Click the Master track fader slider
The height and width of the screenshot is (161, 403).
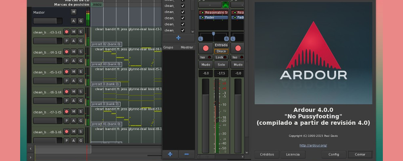tap(48, 21)
